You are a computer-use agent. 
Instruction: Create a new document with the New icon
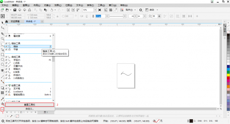tap(2, 10)
